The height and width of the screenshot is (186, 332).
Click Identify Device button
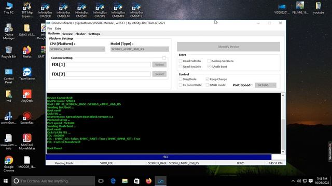[228, 47]
